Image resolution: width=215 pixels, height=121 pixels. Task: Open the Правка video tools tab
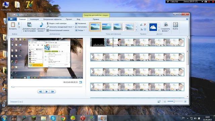pyautogui.click(x=96, y=19)
